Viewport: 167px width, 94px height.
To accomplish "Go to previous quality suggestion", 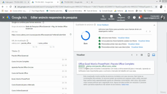I will (x=146, y=31).
